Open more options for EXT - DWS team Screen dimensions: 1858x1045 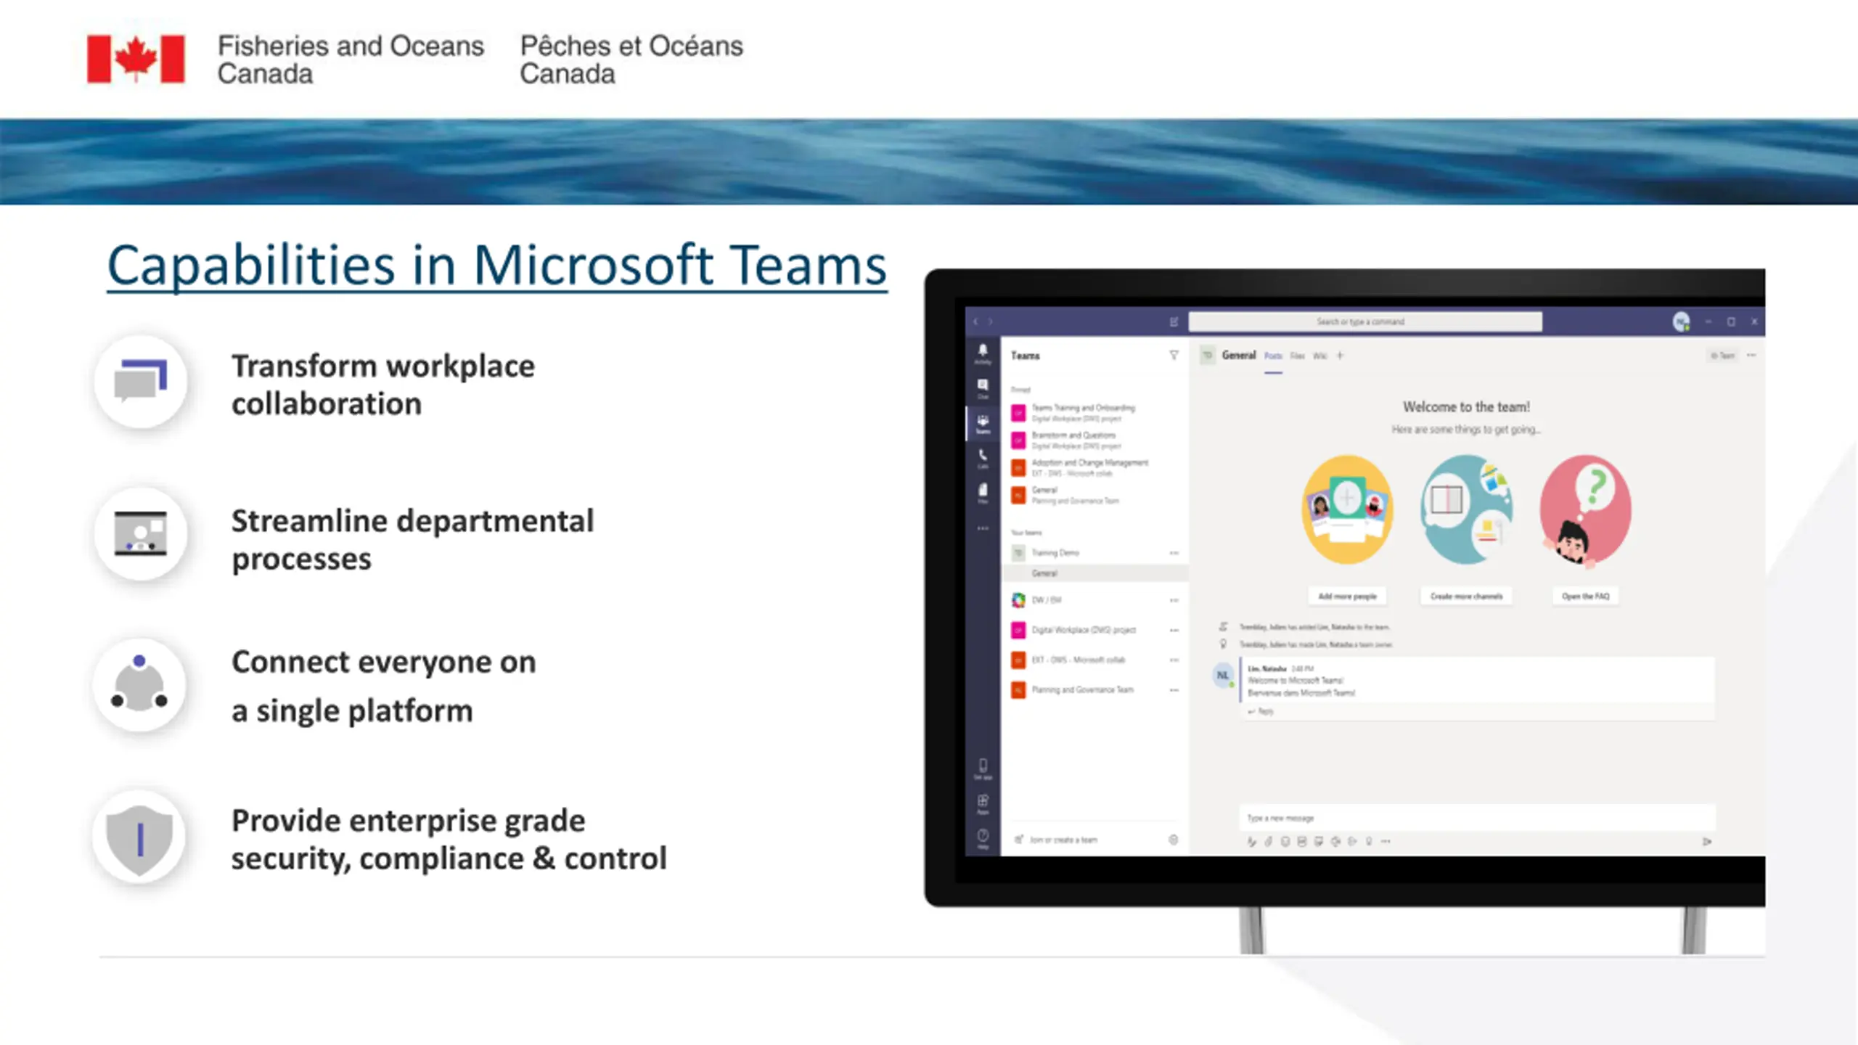[x=1174, y=660]
